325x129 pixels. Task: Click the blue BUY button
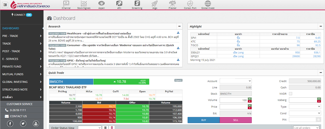[204, 120]
